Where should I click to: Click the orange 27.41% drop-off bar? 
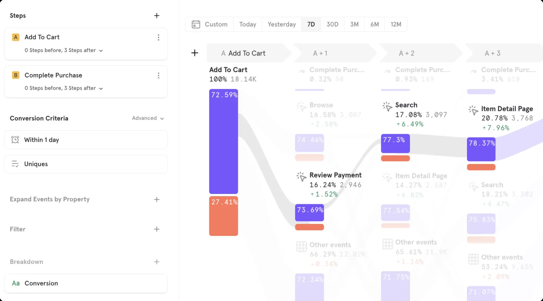coord(223,216)
